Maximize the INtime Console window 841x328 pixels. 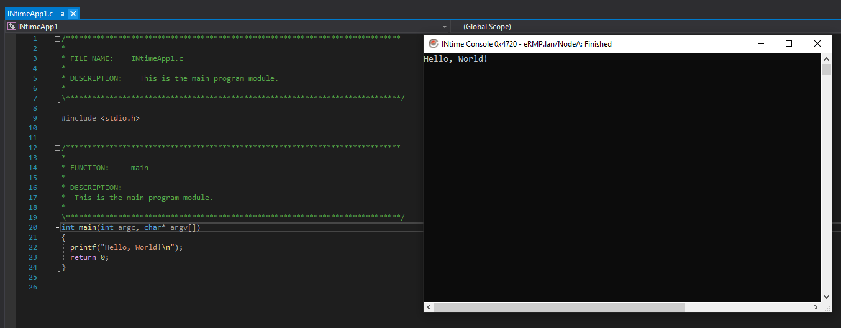[x=789, y=43]
